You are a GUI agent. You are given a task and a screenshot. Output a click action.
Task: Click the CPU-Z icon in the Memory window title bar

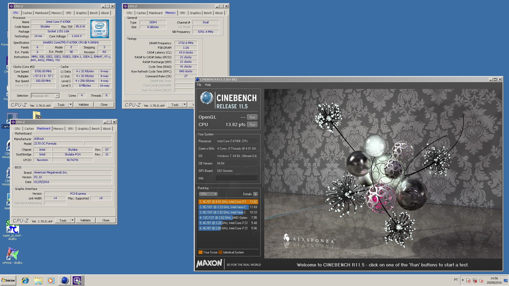point(125,6)
